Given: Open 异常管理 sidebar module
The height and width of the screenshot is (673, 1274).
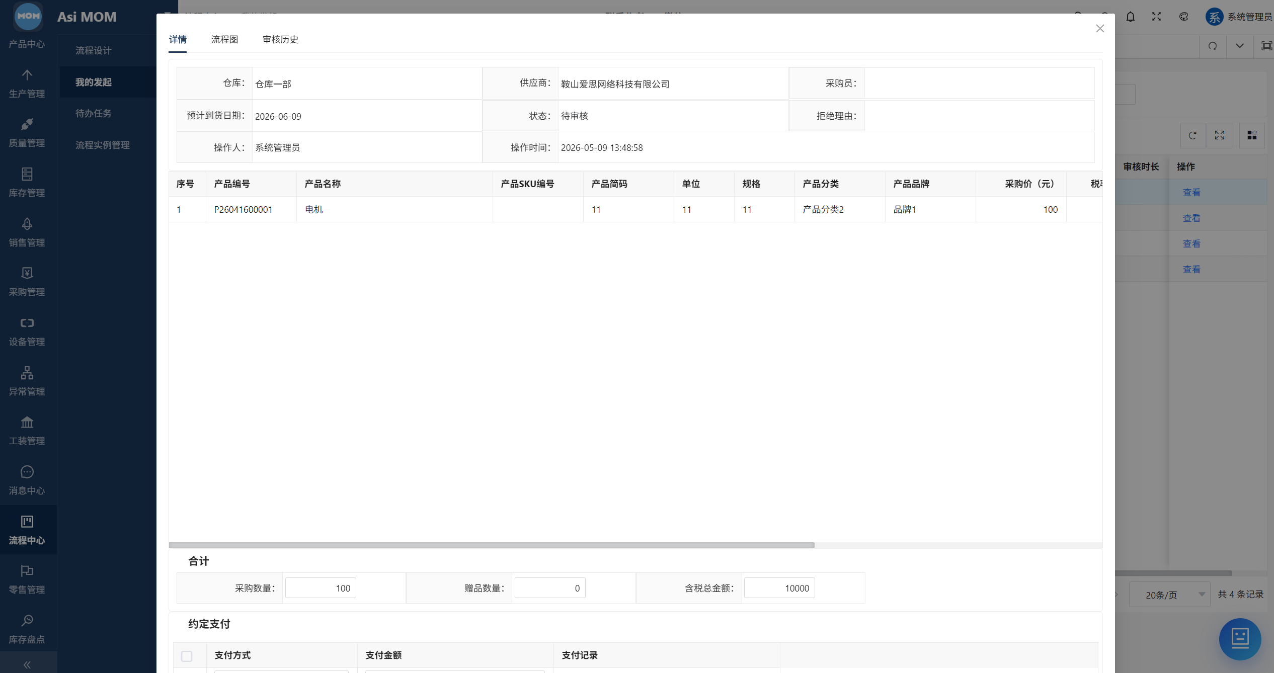Looking at the screenshot, I should [27, 381].
